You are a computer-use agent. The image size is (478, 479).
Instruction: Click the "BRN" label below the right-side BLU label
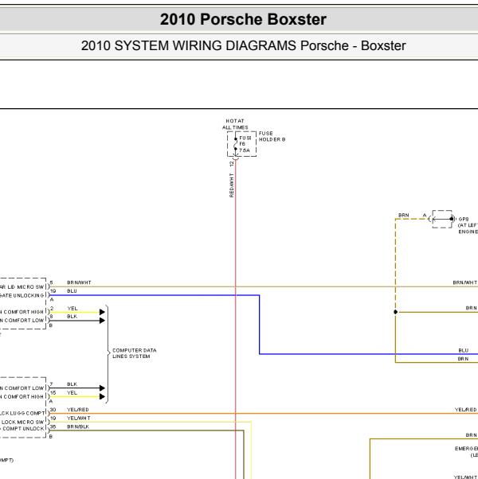[463, 359]
